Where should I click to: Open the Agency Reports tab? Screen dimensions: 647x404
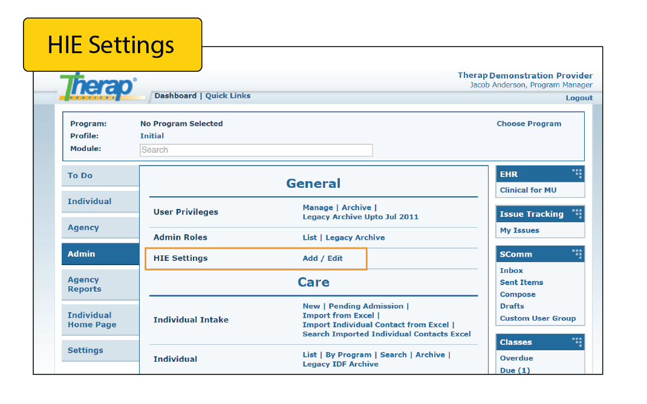100,284
